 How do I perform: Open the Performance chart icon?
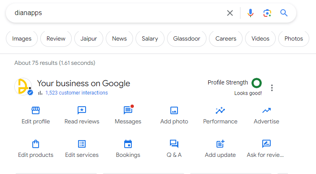coord(220,110)
